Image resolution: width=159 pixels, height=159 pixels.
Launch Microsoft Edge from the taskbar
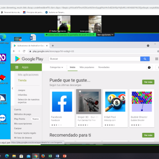[7, 156]
